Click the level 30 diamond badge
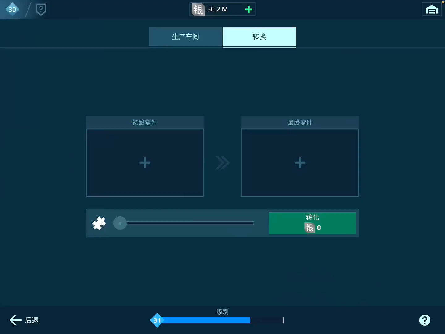Image resolution: width=445 pixels, height=334 pixels. [12, 9]
